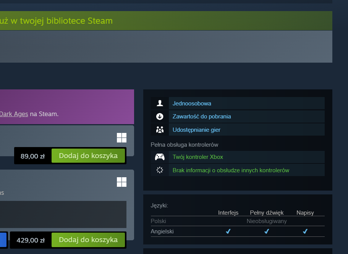Click the Nieobsługiwany status text
Viewport: 348px width, 254px height.
coord(267,221)
